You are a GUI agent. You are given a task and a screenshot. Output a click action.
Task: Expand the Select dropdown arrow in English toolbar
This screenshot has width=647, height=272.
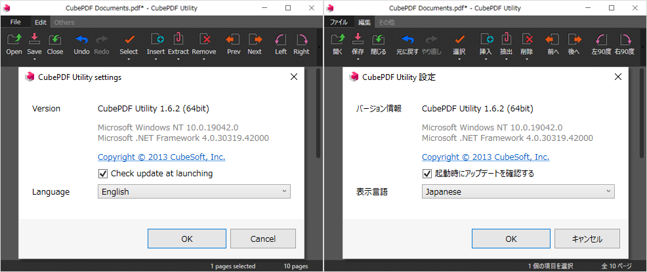coord(129,59)
